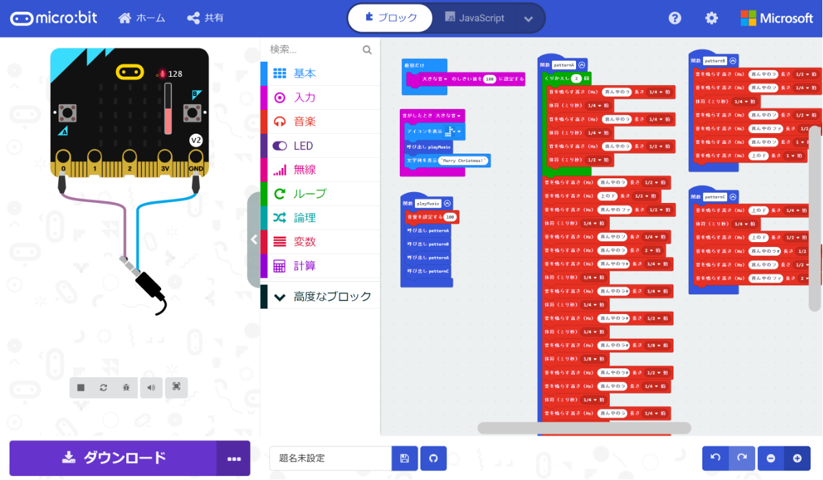Mute the simulator sound
823x480 pixels.
pyautogui.click(x=152, y=387)
